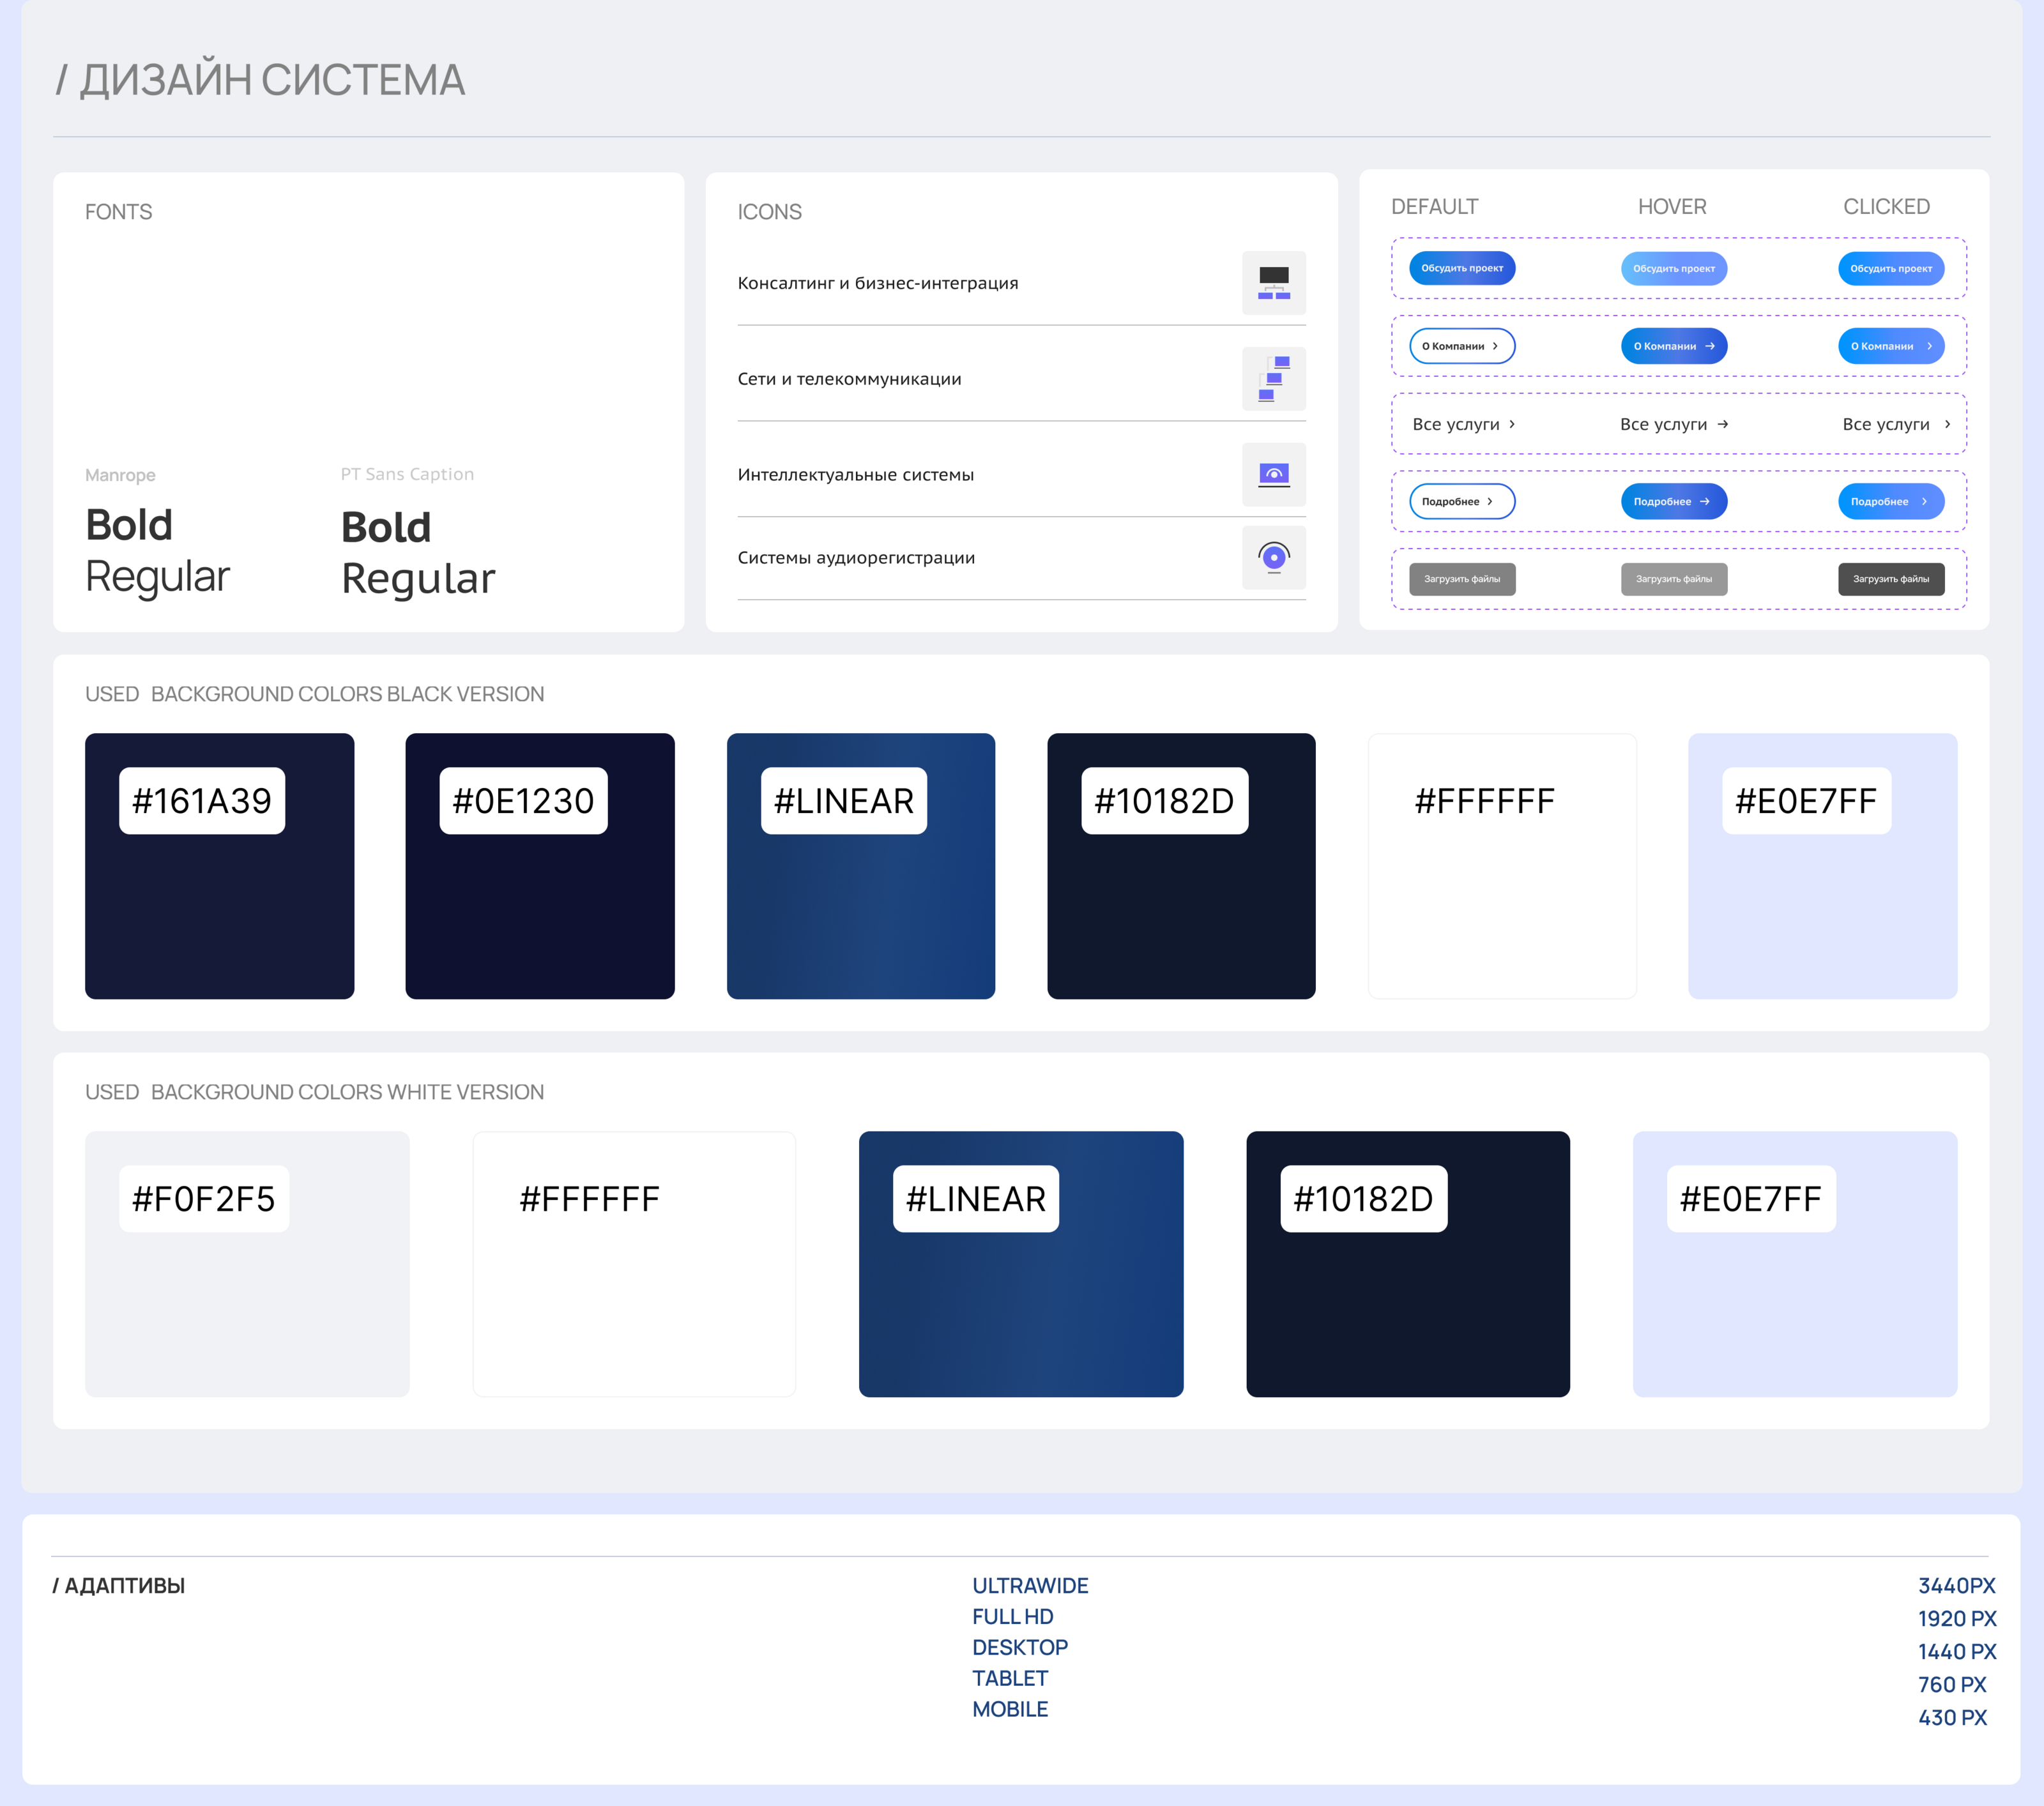This screenshot has width=2044, height=1806.
Task: Click the audio registration systems icon
Action: 1273,557
